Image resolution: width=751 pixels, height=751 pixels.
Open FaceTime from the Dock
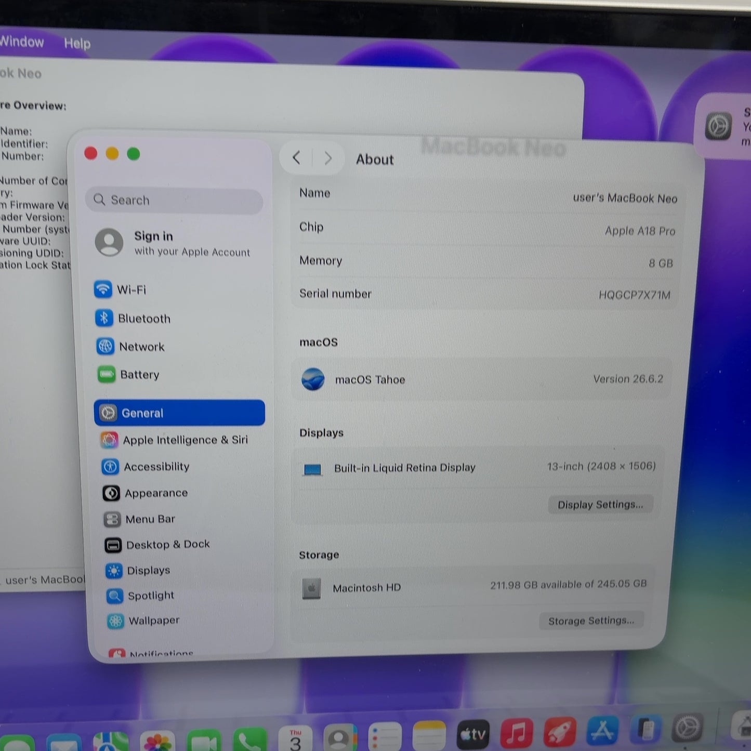pyautogui.click(x=204, y=741)
